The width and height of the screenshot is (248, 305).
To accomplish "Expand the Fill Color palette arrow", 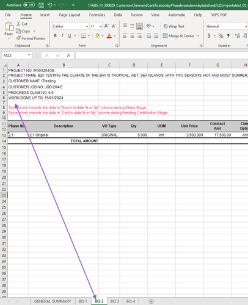I will point(103,36).
